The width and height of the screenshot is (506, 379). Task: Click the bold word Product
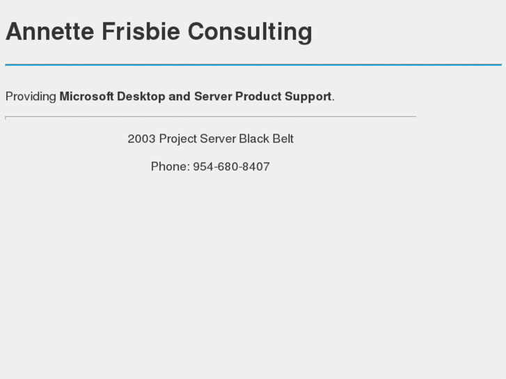tap(258, 97)
